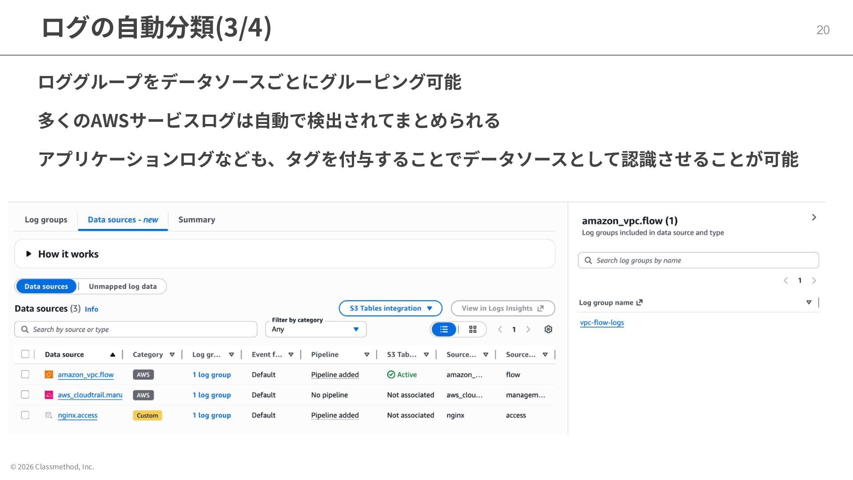
Task: Go to next page in Data sources table
Action: tap(528, 329)
